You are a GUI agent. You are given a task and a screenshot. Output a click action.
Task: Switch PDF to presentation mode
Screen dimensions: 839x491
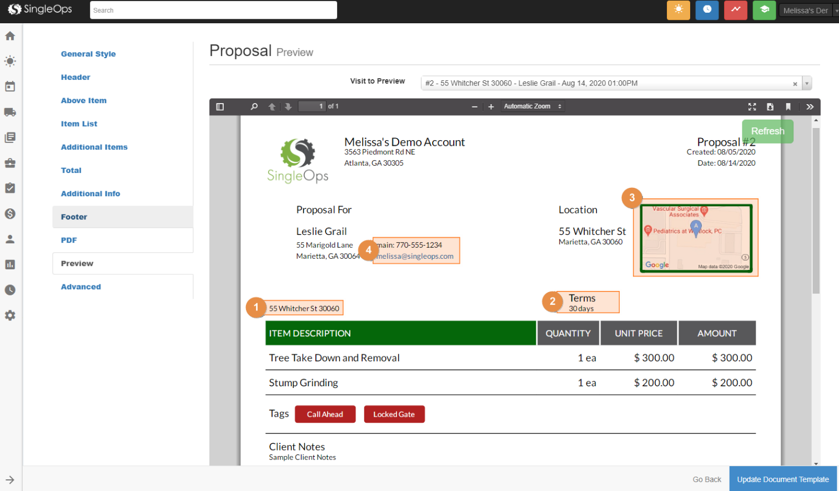coord(752,106)
